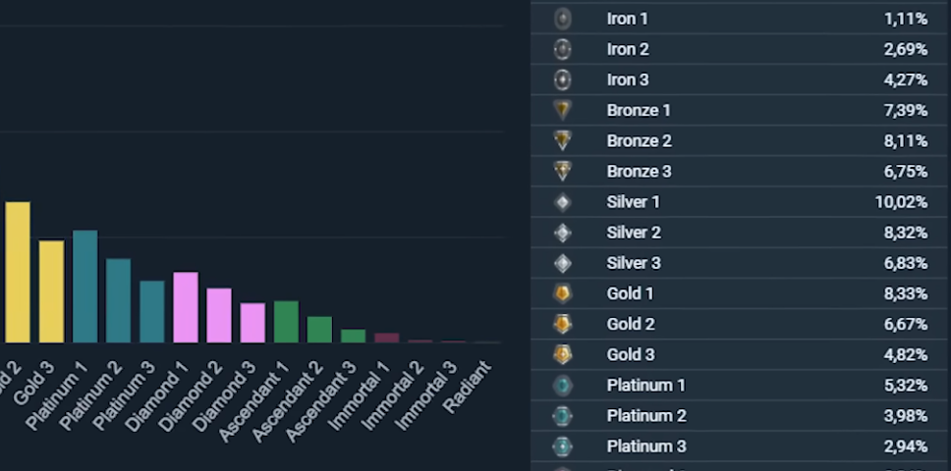Select the Bronze 2 rank name in table

(x=639, y=140)
